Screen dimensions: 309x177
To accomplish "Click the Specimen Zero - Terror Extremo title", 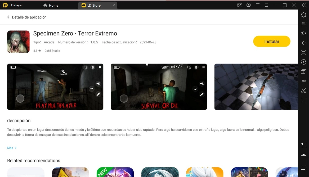I will click(75, 34).
